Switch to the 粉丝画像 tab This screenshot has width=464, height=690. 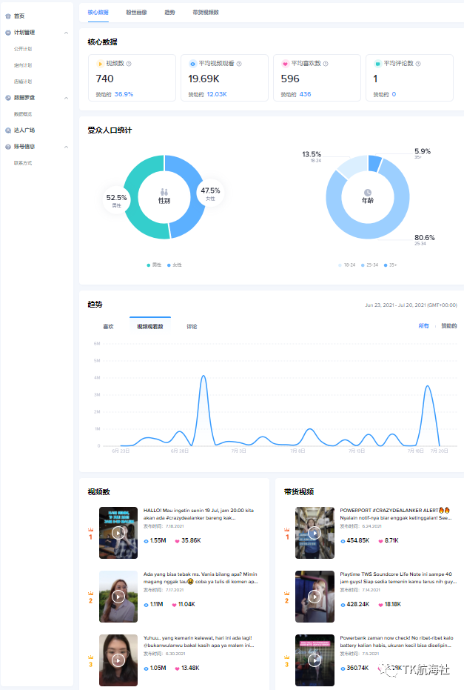(x=137, y=13)
